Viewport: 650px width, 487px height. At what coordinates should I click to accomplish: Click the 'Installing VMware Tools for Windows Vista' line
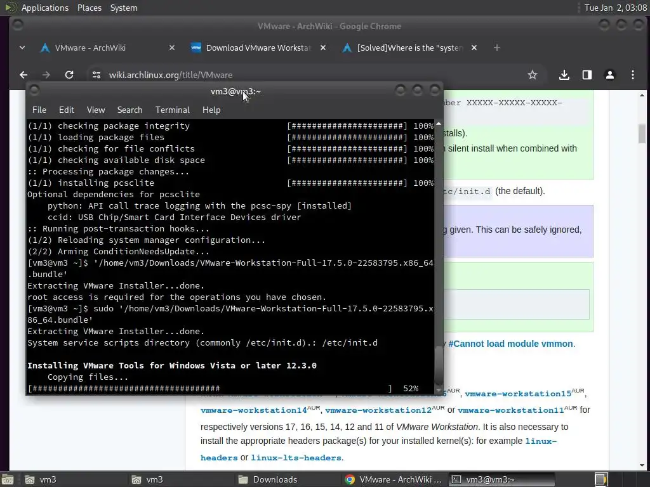(172, 366)
